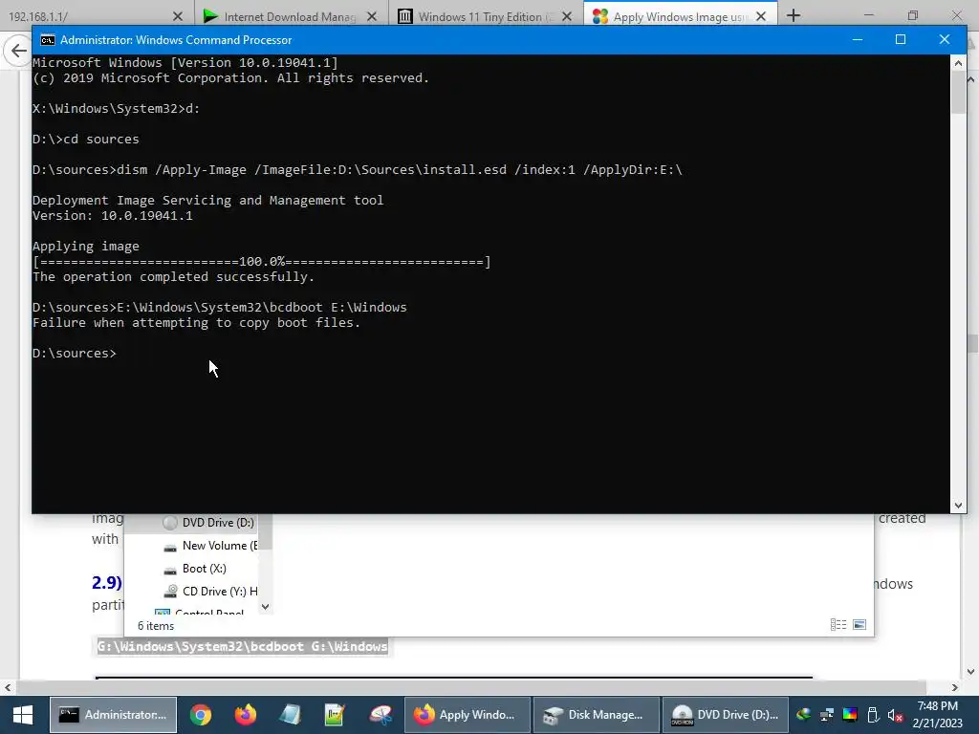Viewport: 979px width, 734px height.
Task: Click the muted speaker volume tray icon
Action: [895, 715]
